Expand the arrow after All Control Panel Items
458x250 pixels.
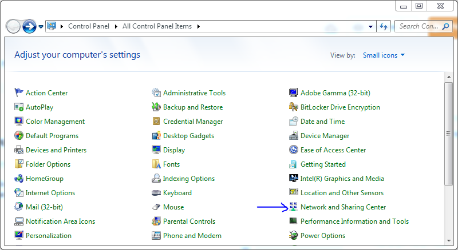pos(199,26)
